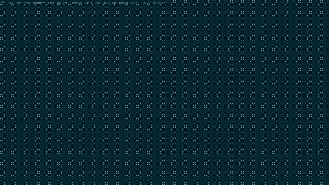The height and width of the screenshot is (185, 329).
Task: Click the Maven_SM_Day0 project title
Action: pyautogui.click(x=154, y=3)
